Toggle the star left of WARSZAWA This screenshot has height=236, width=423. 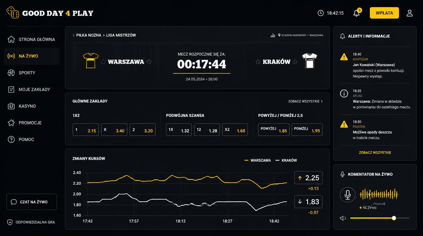[x=103, y=62]
